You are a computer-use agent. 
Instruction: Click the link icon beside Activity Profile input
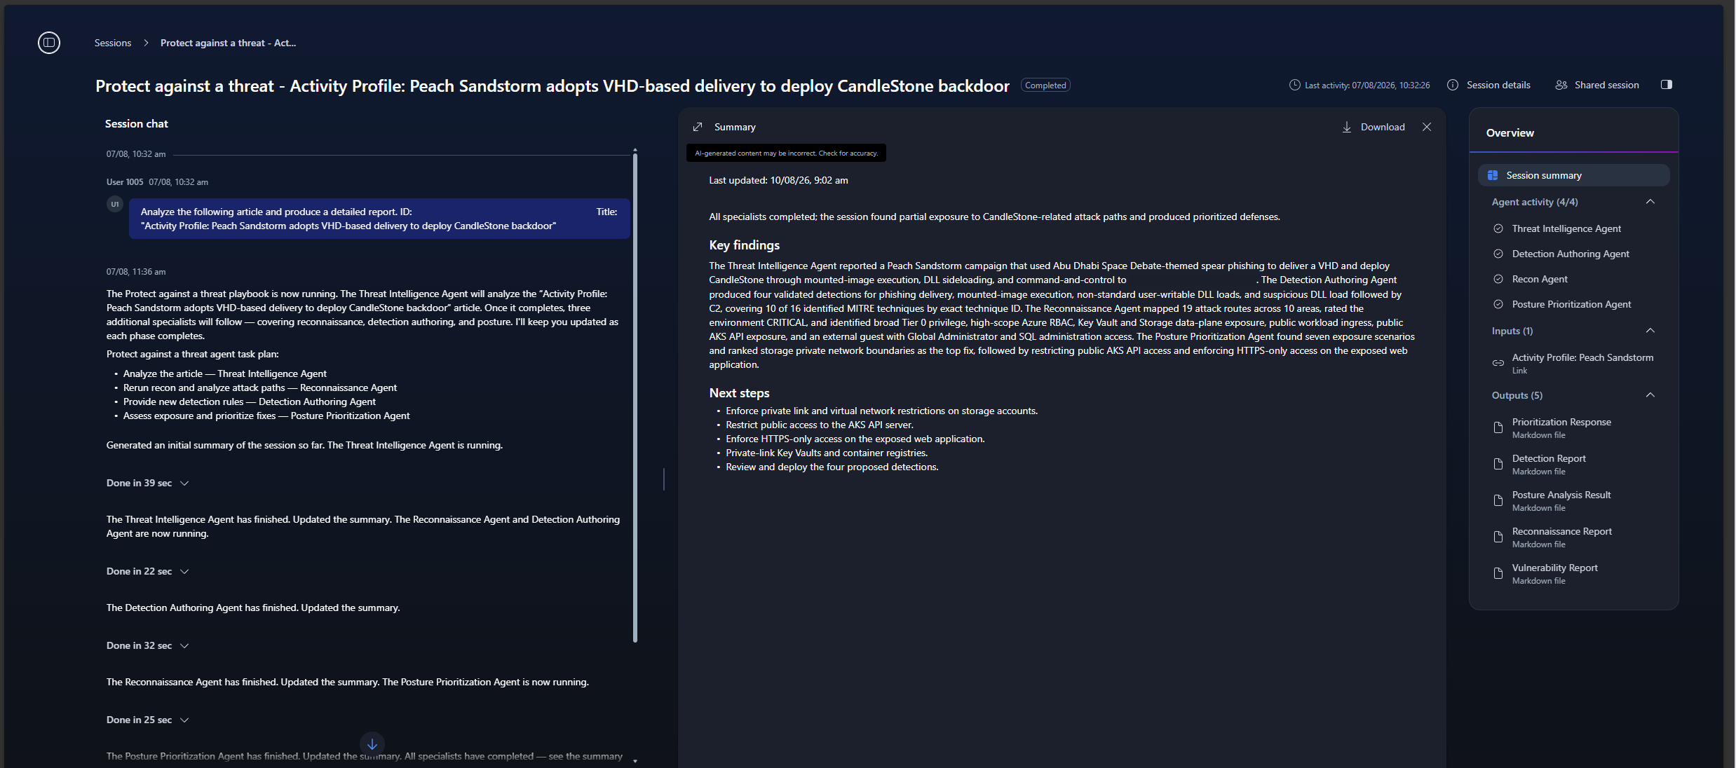[1498, 363]
